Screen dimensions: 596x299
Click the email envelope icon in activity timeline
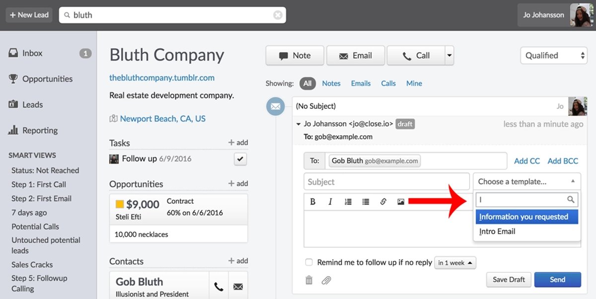tap(276, 106)
